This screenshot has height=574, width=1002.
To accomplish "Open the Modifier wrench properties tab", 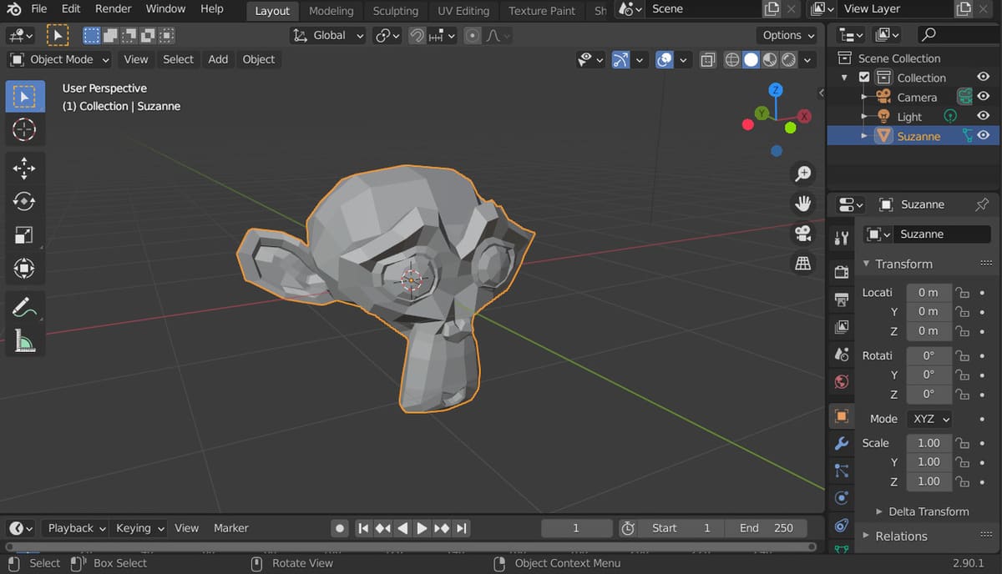I will pos(842,443).
